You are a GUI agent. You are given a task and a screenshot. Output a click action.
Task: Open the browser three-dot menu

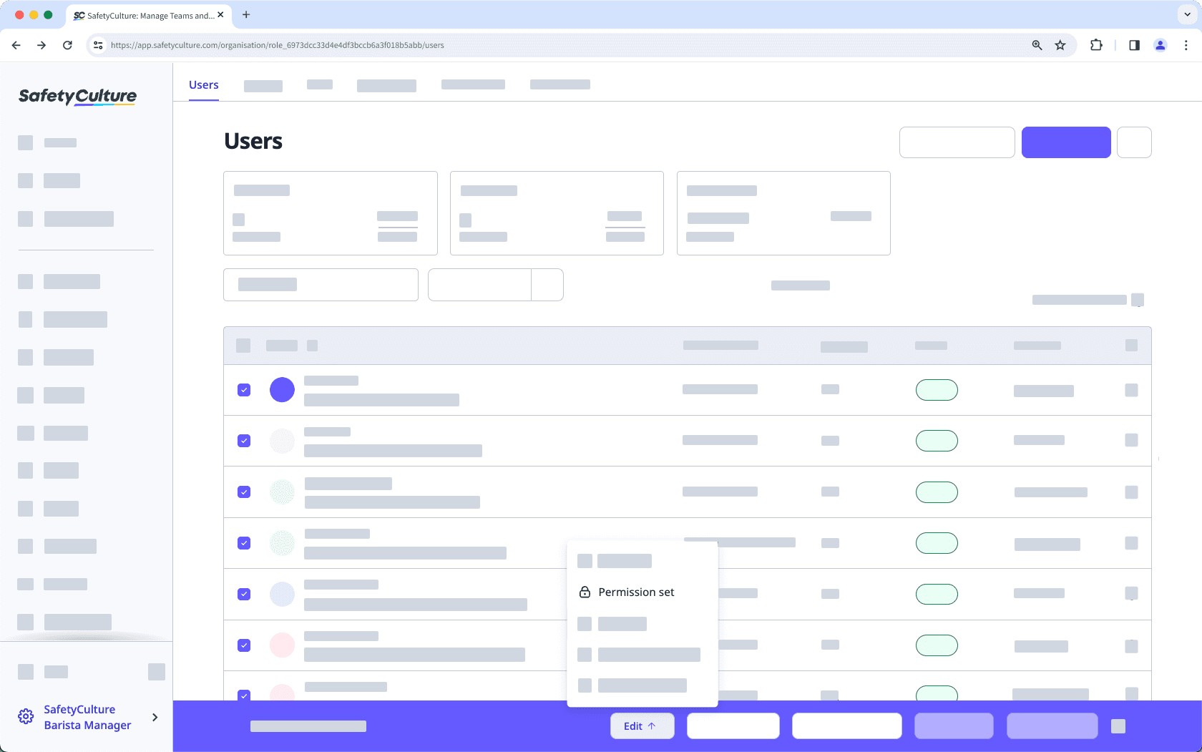[x=1186, y=45]
